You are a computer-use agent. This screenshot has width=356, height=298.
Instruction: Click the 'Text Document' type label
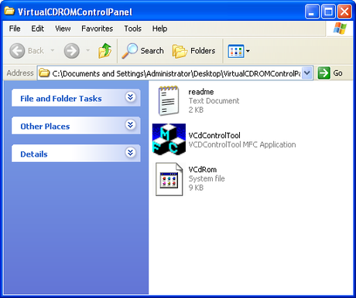[x=214, y=101]
